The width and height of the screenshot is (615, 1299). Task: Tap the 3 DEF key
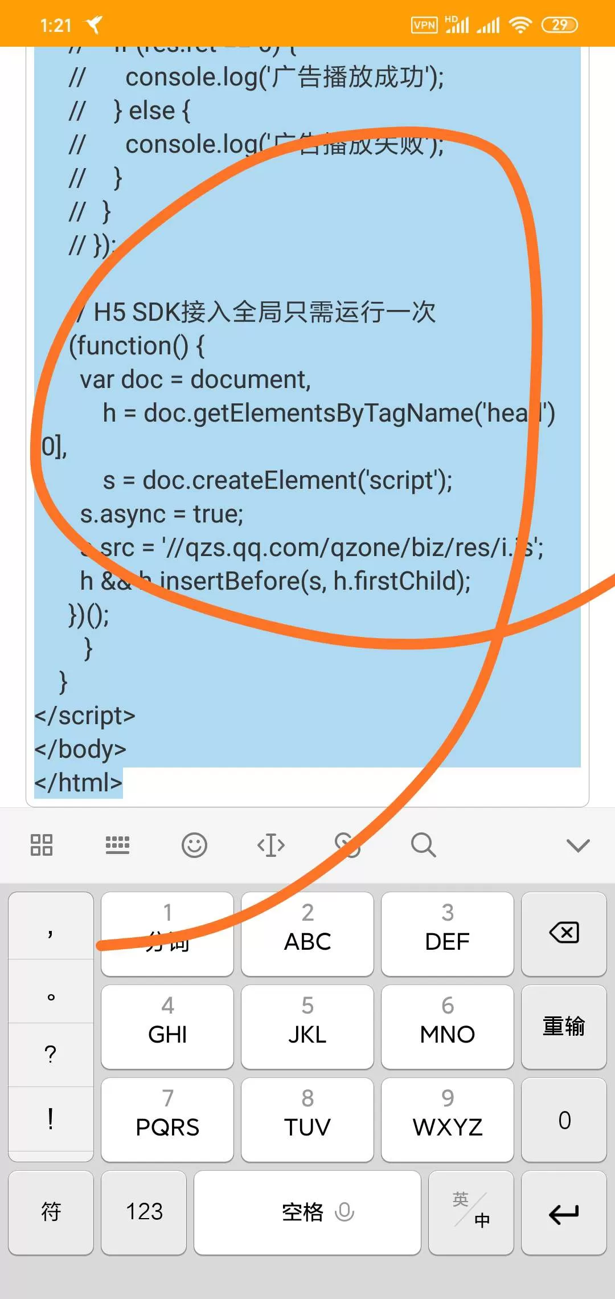[x=448, y=934]
